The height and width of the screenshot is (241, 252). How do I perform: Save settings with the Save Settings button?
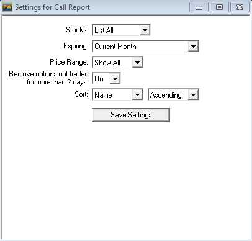(131, 115)
